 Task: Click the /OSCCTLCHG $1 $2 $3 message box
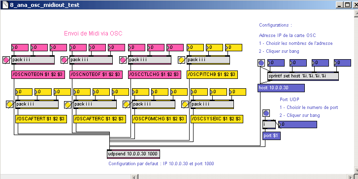coord(155,74)
